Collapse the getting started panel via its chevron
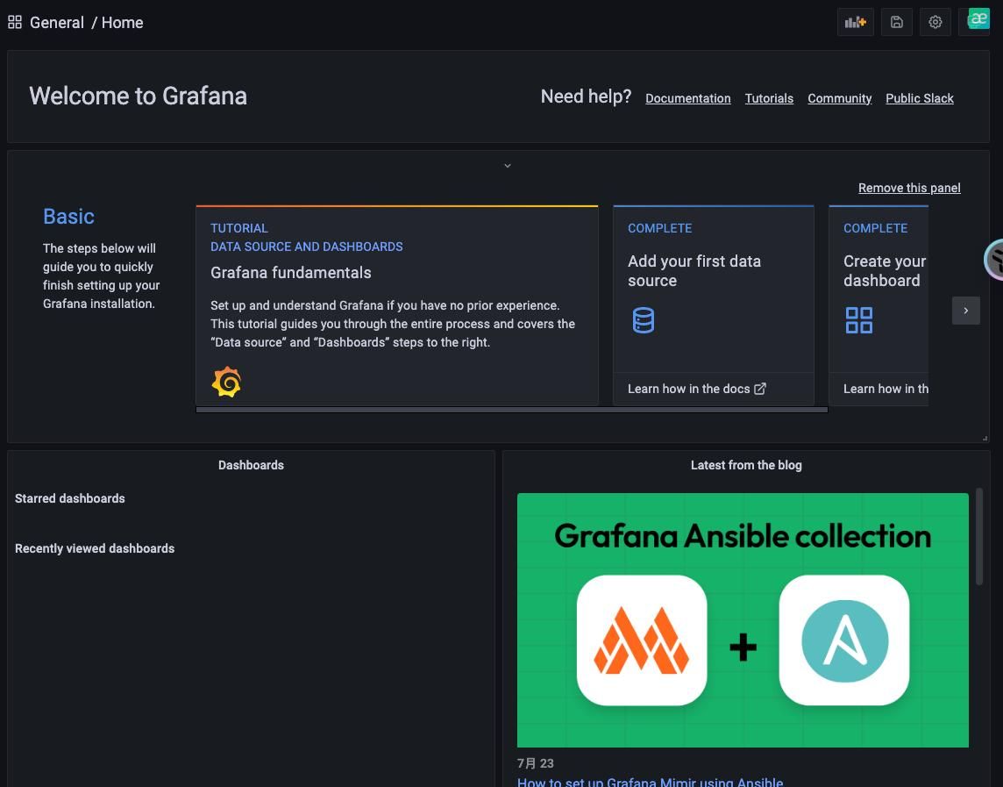 pyautogui.click(x=507, y=165)
